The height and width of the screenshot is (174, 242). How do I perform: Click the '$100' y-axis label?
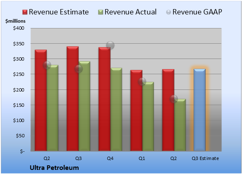(x=19, y=120)
